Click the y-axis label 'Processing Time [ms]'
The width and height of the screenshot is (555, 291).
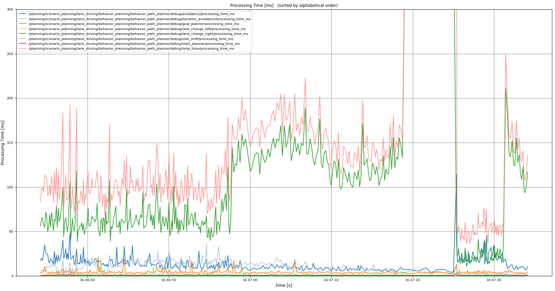pyautogui.click(x=3, y=143)
